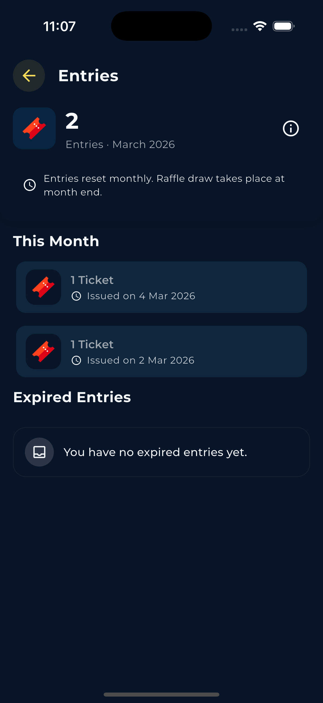Tap the home indicator bar
This screenshot has width=323, height=703.
(161, 694)
